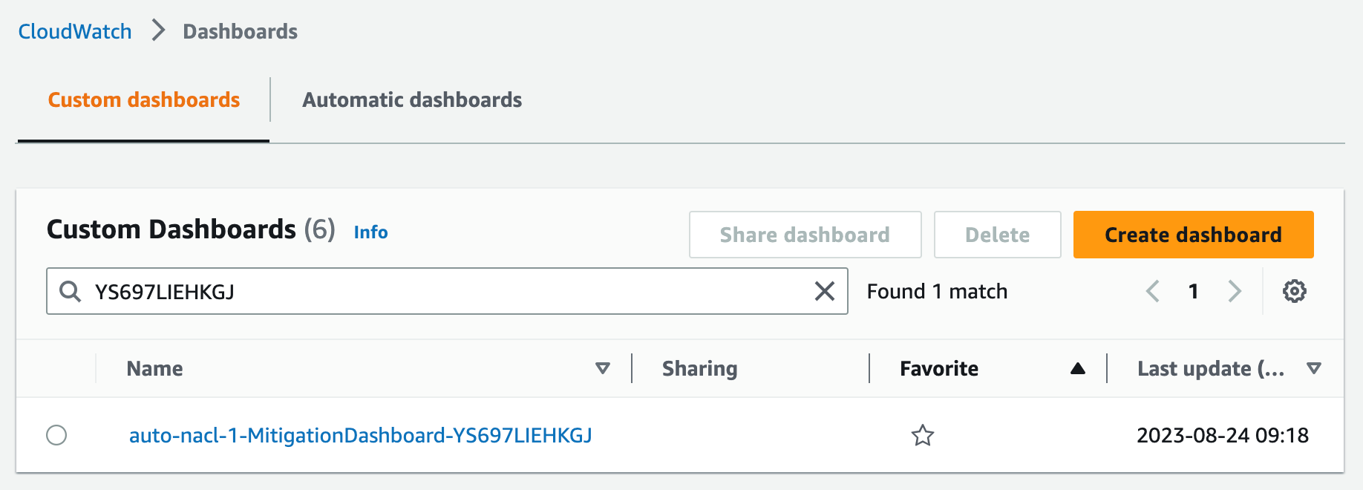
Task: Click the Share dashboard button
Action: coord(805,234)
